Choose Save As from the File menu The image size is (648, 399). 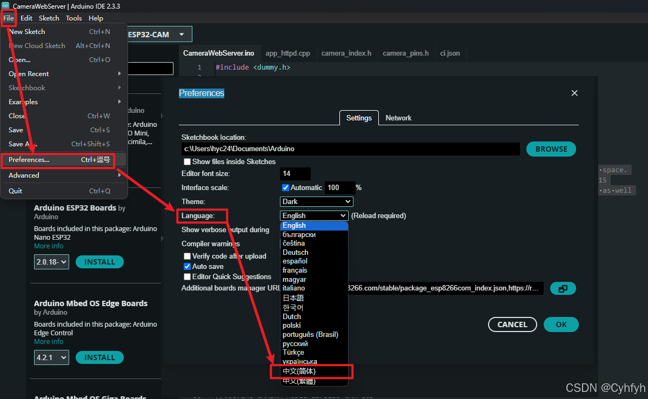pos(64,144)
